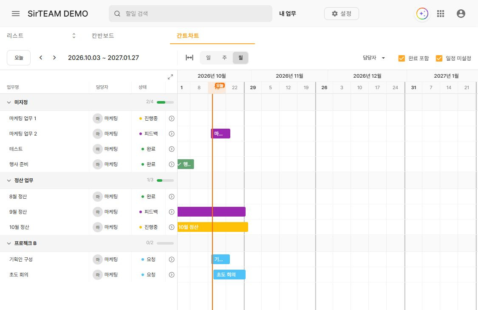Open detail arrow for 마케팅 업무 2

click(x=172, y=134)
